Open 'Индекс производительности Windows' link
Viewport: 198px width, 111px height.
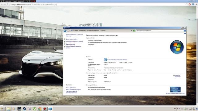[117, 60]
